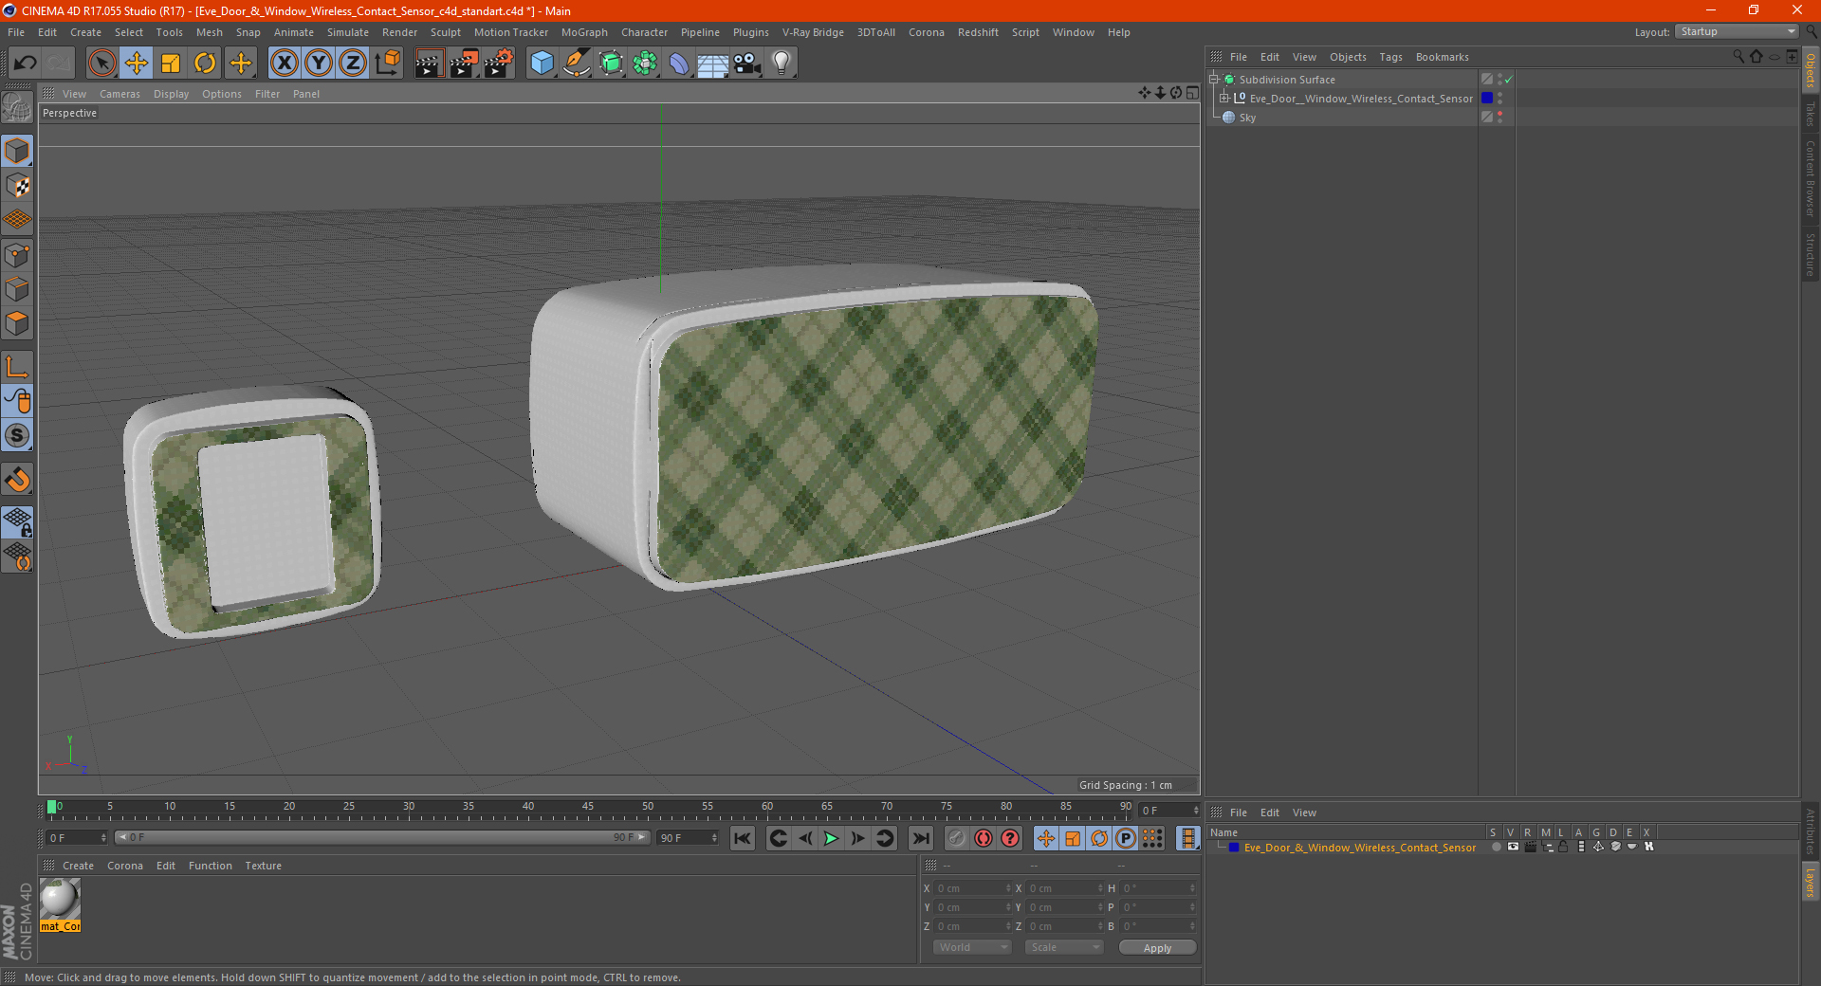Open material manager Texture menu
Screen dimensions: 1821x986
pyautogui.click(x=263, y=866)
